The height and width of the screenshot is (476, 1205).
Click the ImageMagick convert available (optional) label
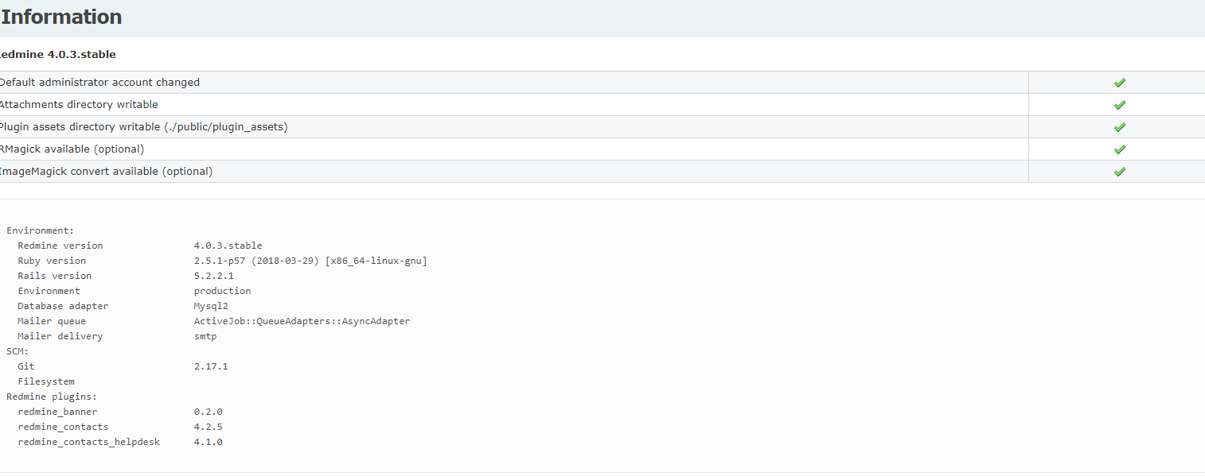106,172
